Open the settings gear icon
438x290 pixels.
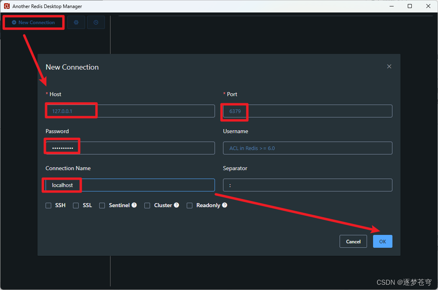[76, 22]
